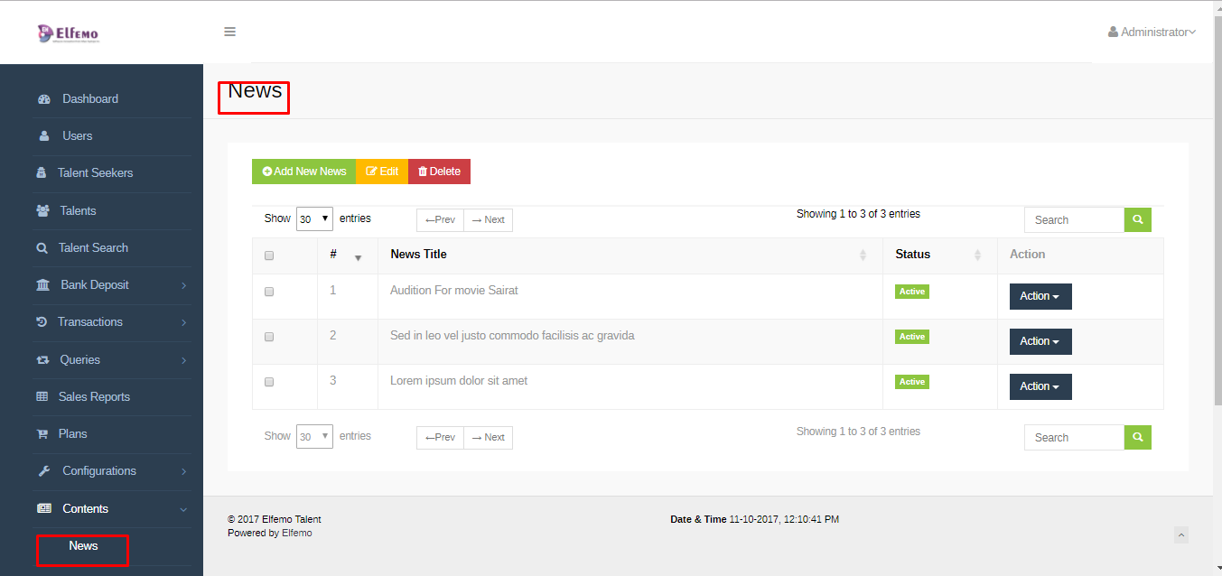Focus the top Search input field
Image resolution: width=1222 pixels, height=576 pixels.
coord(1074,219)
